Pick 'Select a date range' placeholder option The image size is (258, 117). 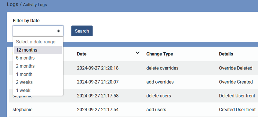38,42
